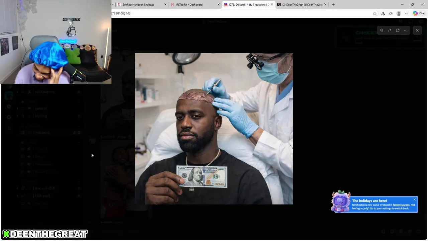Screen dimensions: 428x241
Task: Click the enlarged photo in the viewer
Action: click(x=214, y=129)
